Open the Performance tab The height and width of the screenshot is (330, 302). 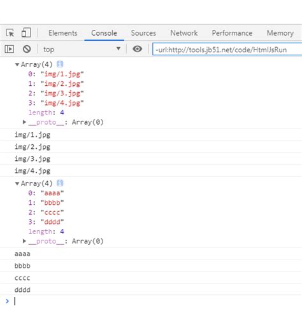tap(232, 33)
